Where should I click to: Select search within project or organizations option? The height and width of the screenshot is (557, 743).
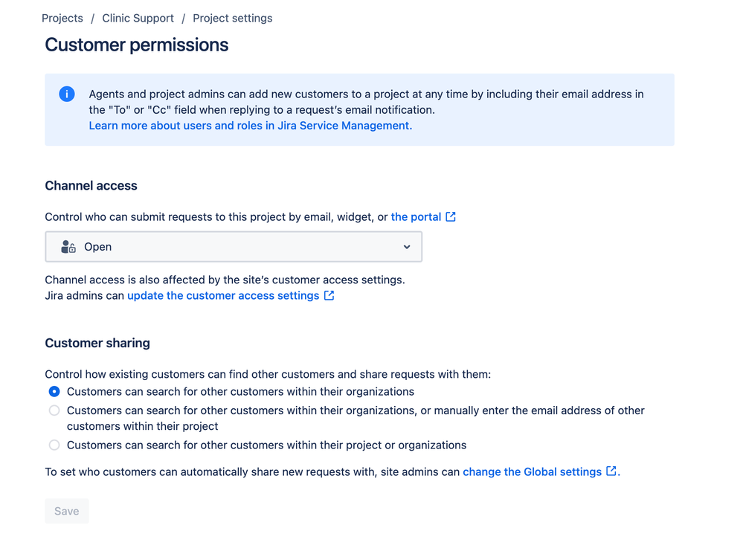coord(54,445)
